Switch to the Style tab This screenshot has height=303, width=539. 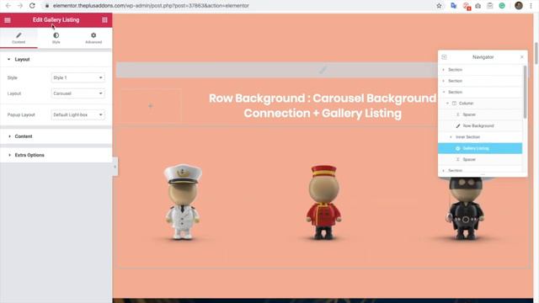click(x=56, y=38)
